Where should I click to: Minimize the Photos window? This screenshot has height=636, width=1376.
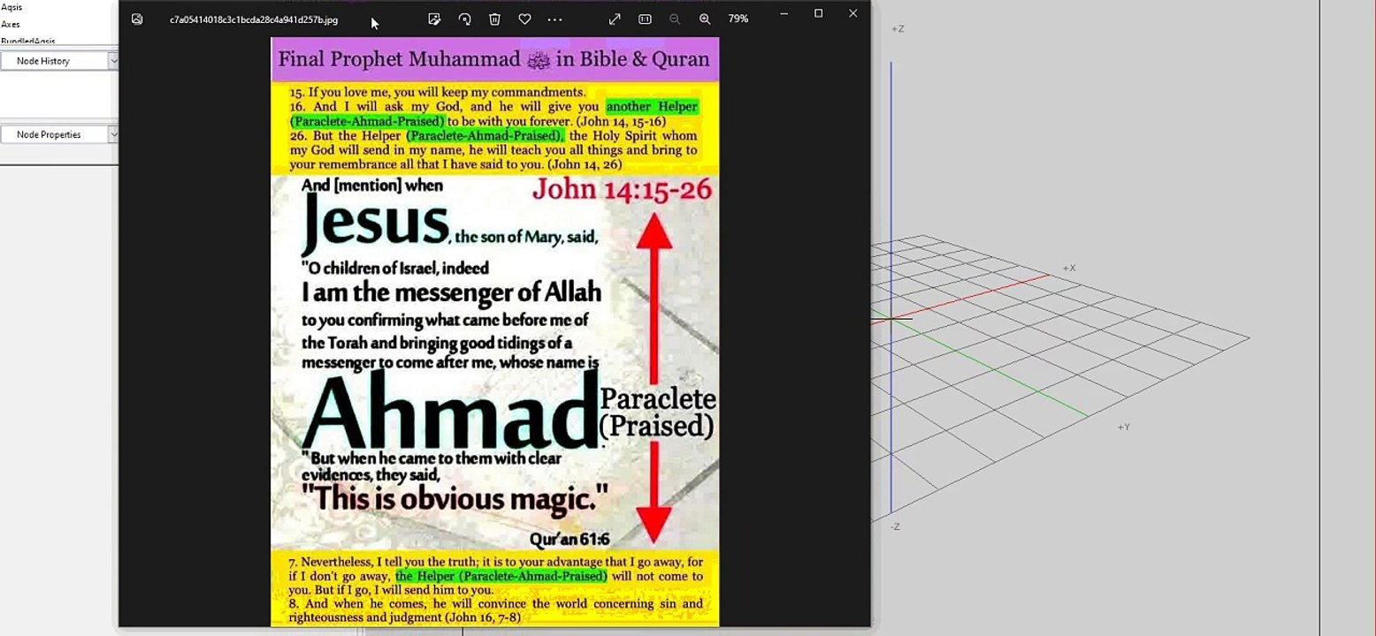point(784,13)
